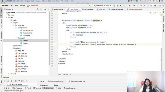Update project with the blue Git arrow

coord(138,6)
